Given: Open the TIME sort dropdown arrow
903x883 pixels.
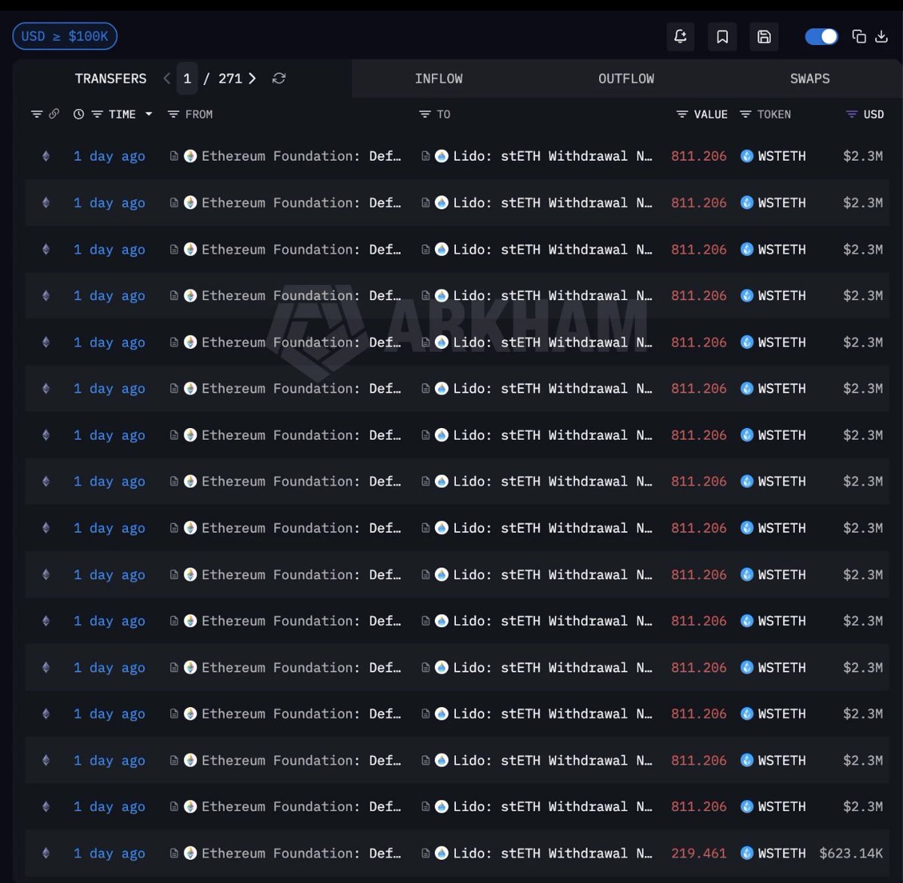Looking at the screenshot, I should click(x=148, y=114).
